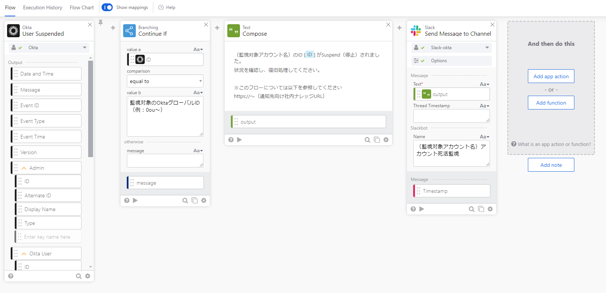Click the Slack card icon
This screenshot has height=293, width=606.
[x=416, y=31]
